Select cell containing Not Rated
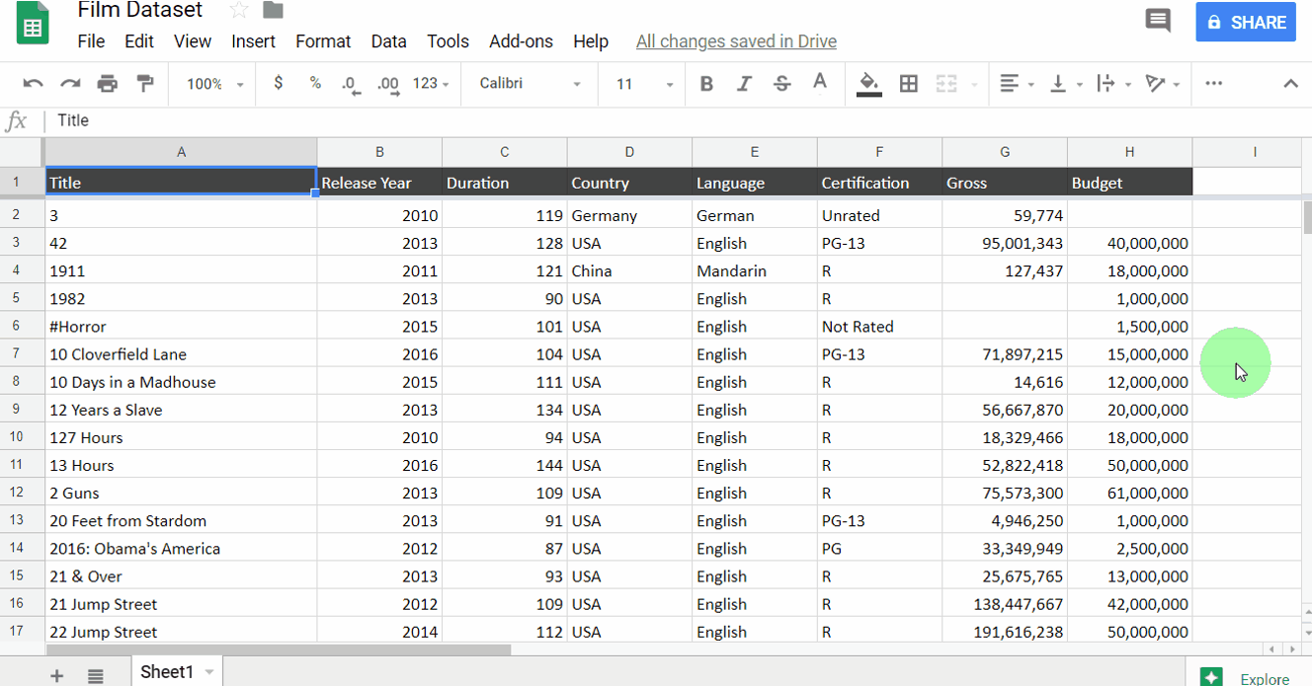 (879, 326)
